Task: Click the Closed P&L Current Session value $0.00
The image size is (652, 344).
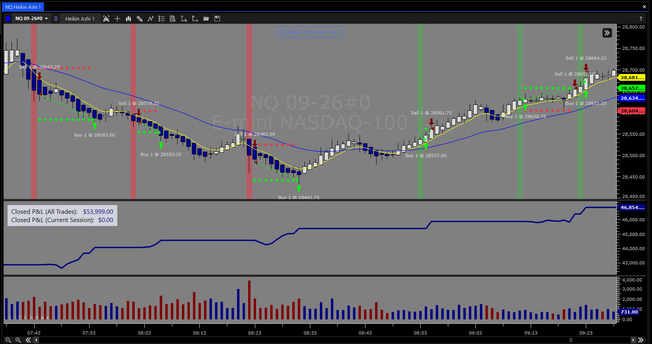Action: point(105,220)
